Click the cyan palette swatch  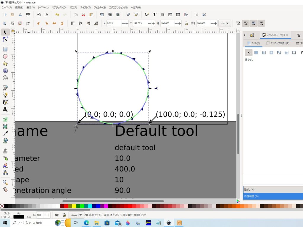[x=90, y=206]
